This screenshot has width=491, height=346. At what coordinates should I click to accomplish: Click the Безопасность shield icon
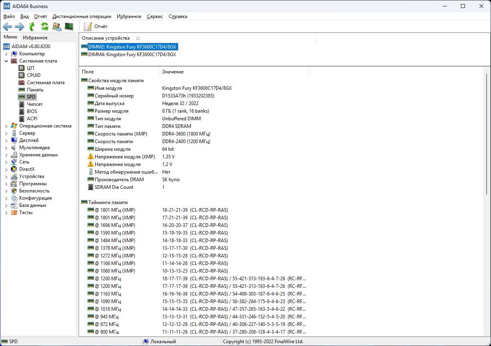14,191
